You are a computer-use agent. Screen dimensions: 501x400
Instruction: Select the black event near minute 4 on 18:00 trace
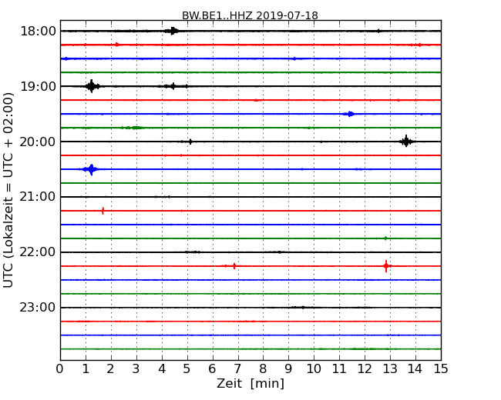point(172,31)
